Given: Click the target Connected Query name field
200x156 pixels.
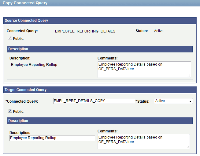Looking at the screenshot, I should coord(94,101).
